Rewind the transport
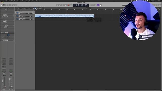 [x=57, y=5]
